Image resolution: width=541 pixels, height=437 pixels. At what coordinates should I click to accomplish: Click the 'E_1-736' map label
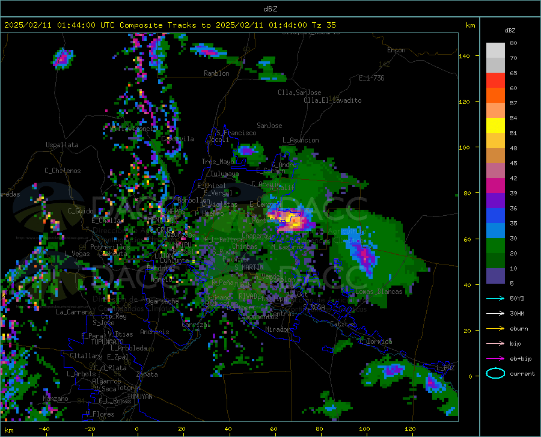pyautogui.click(x=371, y=78)
